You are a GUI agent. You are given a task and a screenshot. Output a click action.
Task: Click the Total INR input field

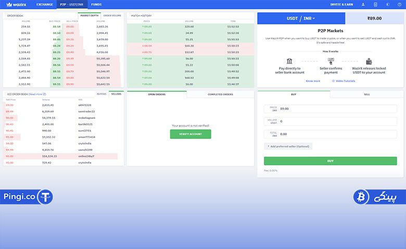331,134
